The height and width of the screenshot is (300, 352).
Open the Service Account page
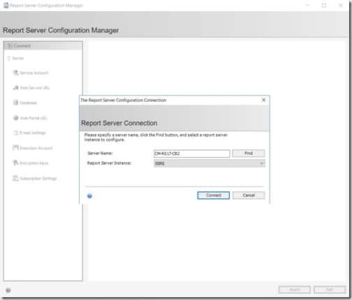point(34,73)
